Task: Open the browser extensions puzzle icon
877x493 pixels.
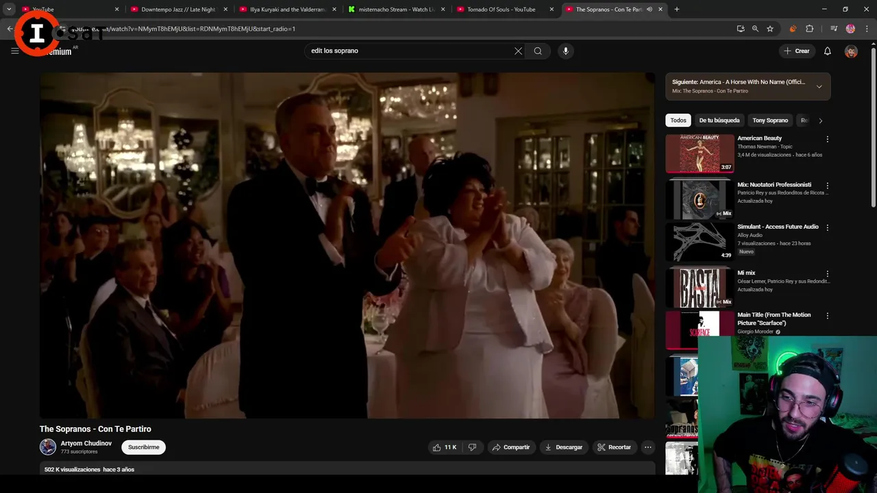Action: point(809,29)
